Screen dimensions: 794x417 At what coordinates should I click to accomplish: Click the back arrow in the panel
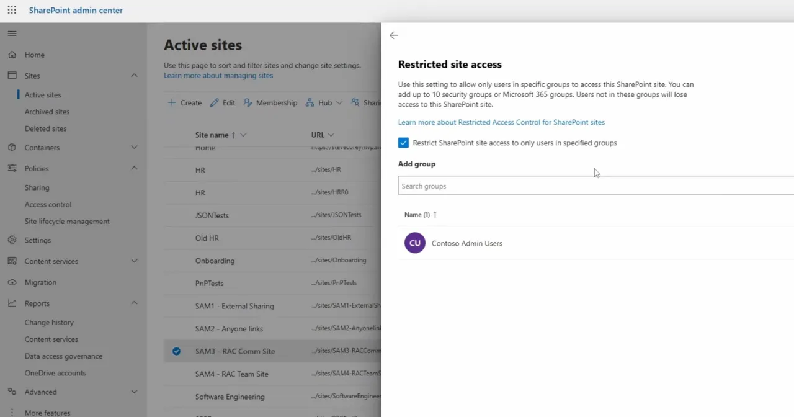[x=394, y=35]
